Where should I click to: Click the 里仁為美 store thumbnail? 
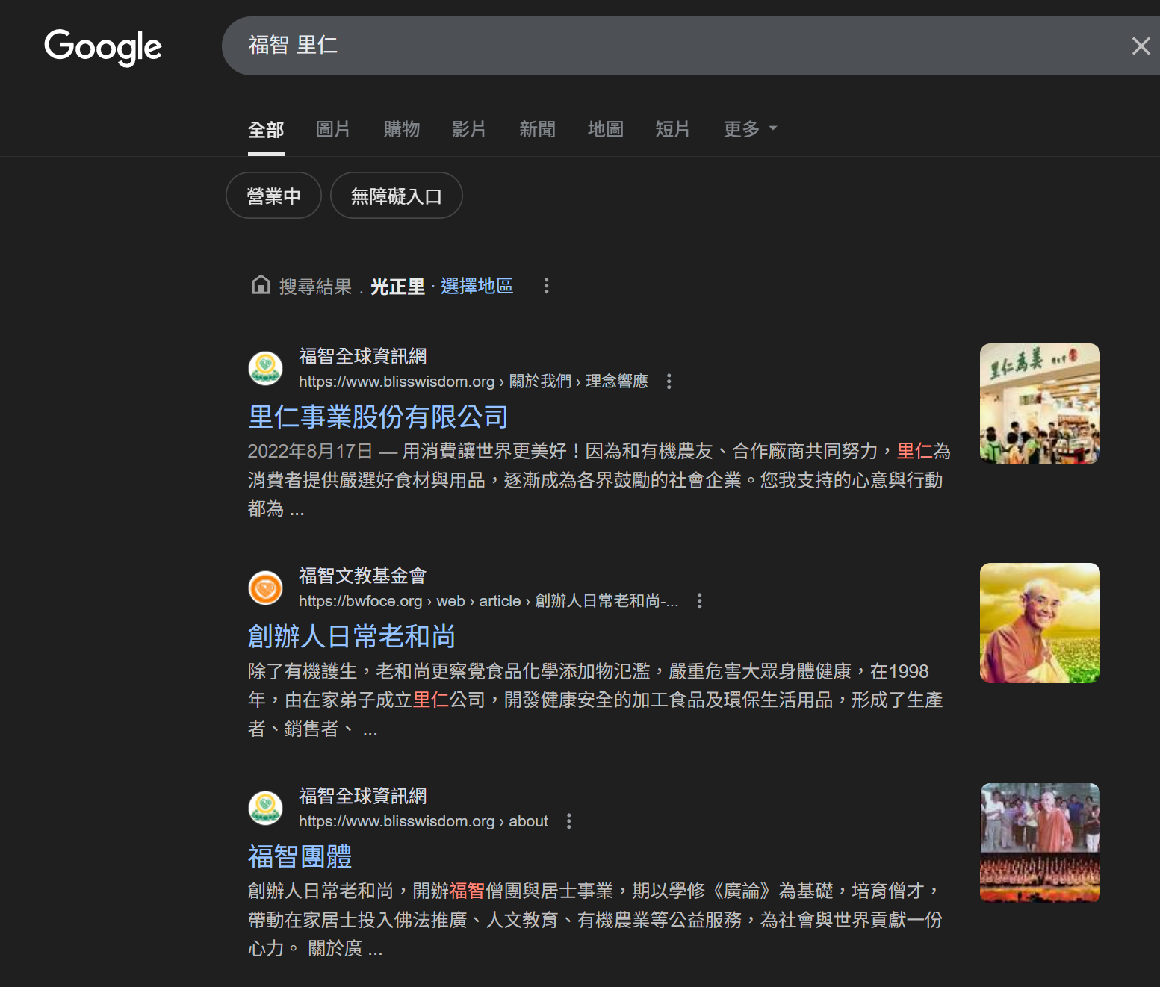pyautogui.click(x=1040, y=403)
